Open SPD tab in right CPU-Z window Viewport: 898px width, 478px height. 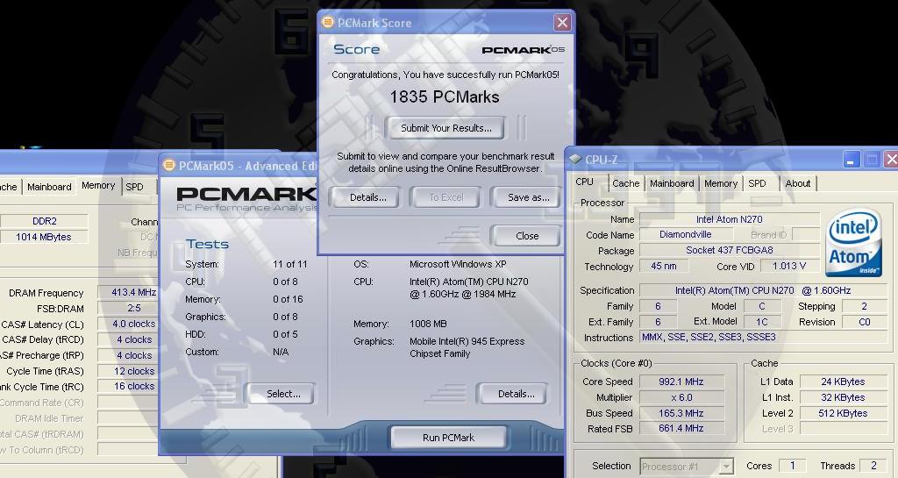point(757,183)
